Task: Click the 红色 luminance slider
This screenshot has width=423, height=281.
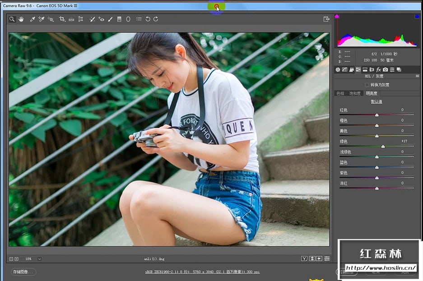Action: [377, 115]
